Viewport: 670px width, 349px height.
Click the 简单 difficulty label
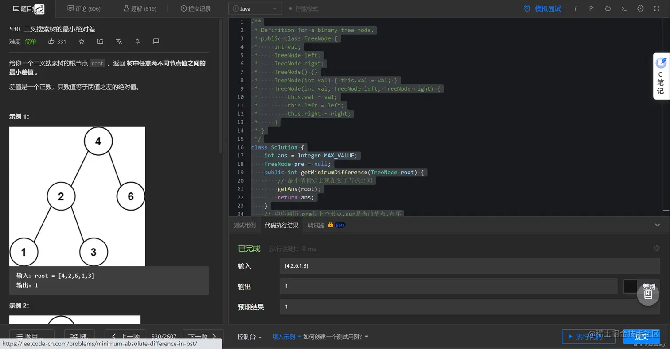[31, 42]
